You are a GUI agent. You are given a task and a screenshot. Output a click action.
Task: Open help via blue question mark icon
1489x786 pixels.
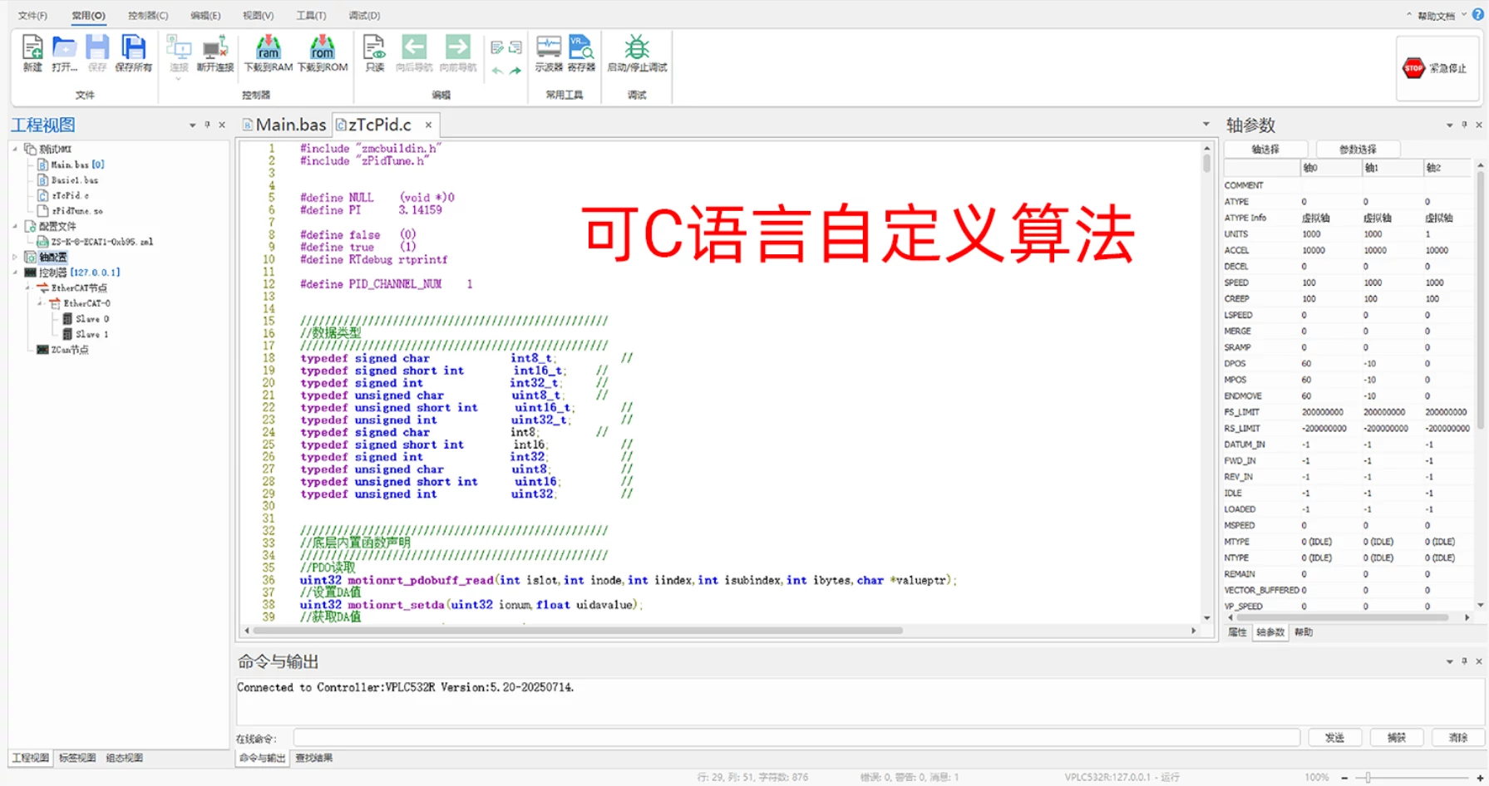coord(1478,15)
